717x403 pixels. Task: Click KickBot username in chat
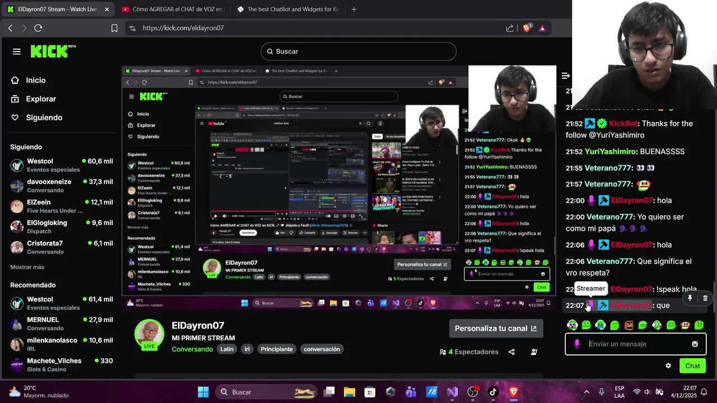(x=623, y=123)
